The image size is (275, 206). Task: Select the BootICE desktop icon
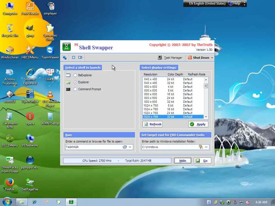click(10, 97)
